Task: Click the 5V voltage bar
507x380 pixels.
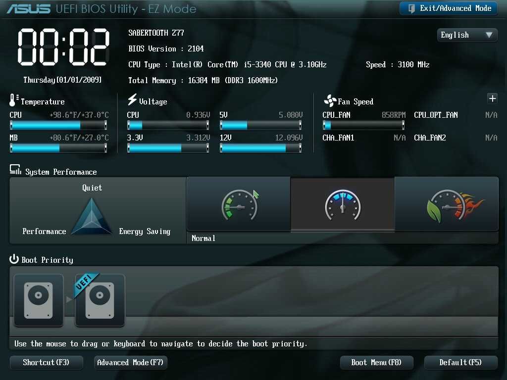Action: pos(260,125)
